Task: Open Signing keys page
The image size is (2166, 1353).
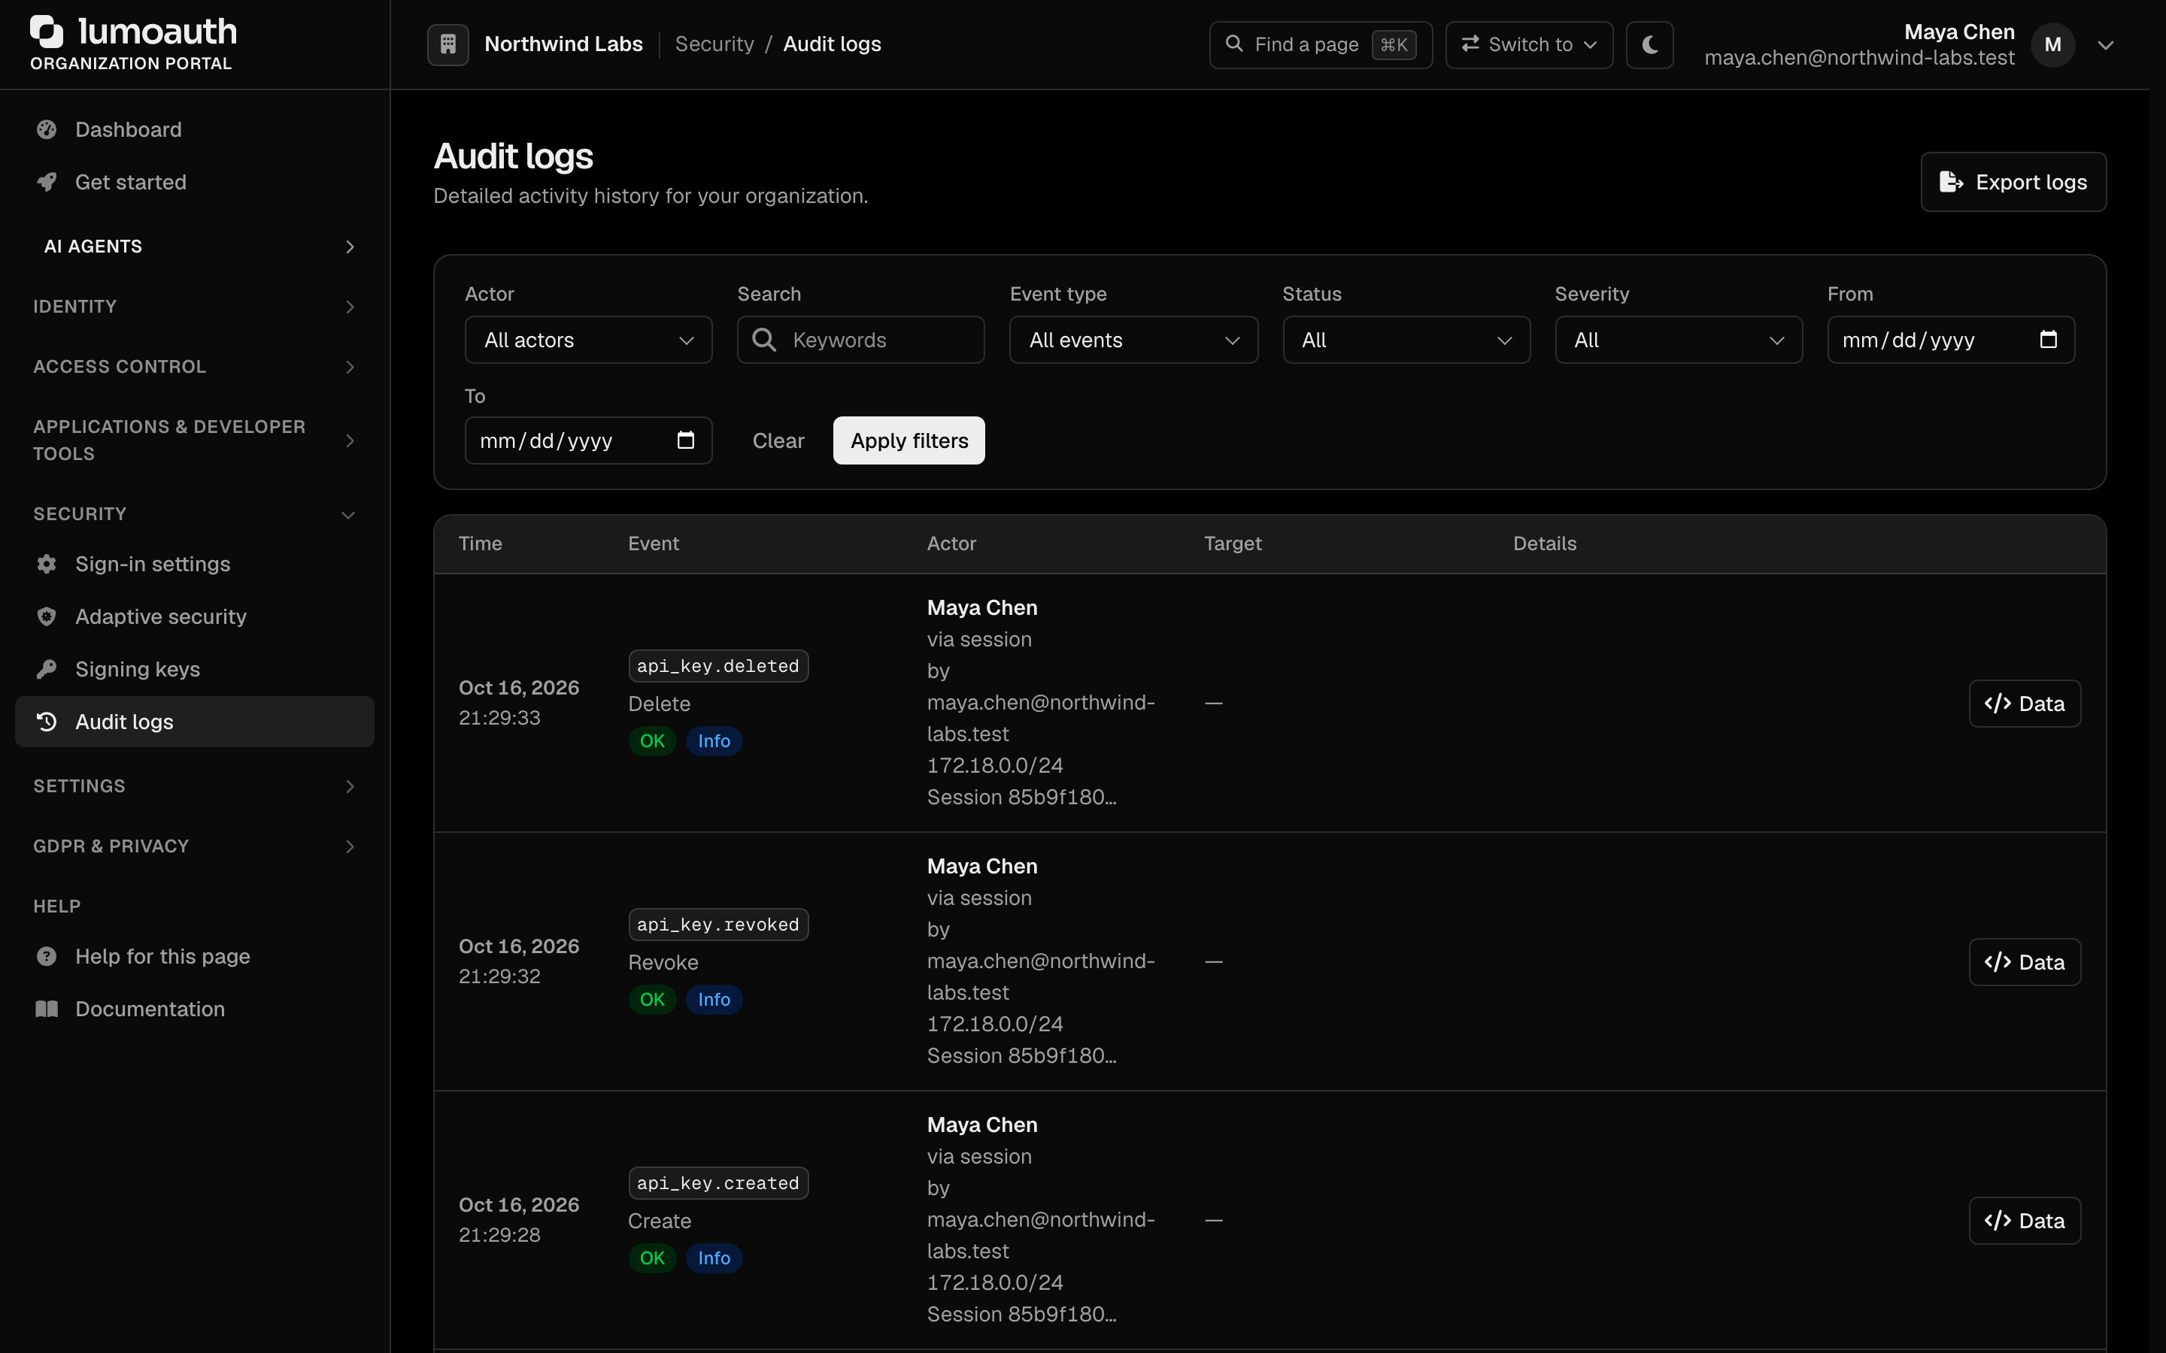Action: click(195, 669)
